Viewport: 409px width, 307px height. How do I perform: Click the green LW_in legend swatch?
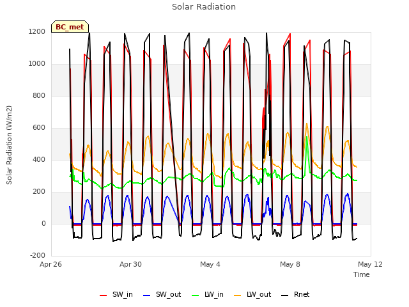(x=196, y=295)
